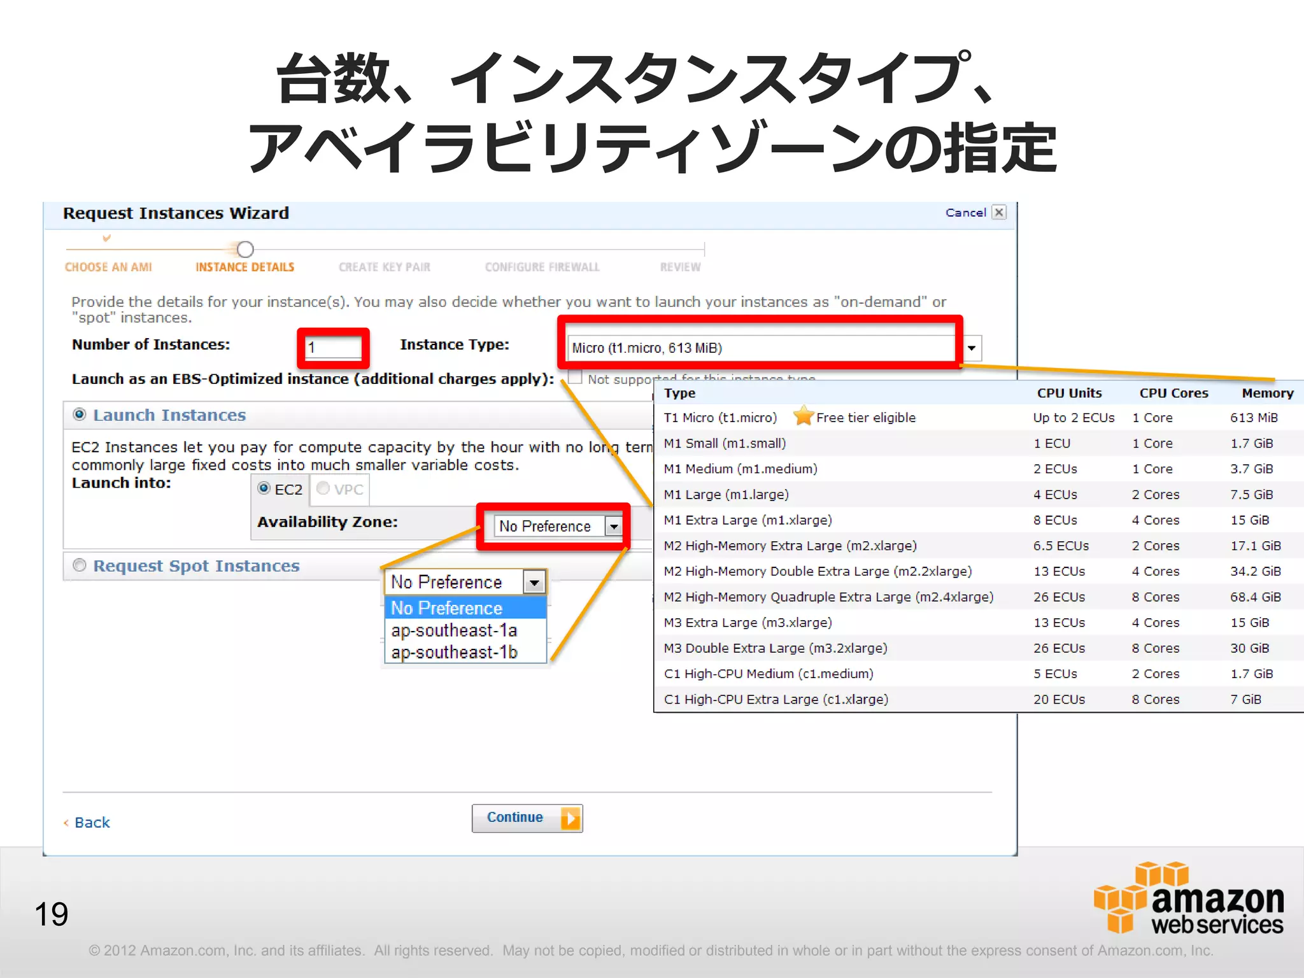The image size is (1304, 978).
Task: Pick the ap-southeast-1b zone
Action: pos(465,652)
